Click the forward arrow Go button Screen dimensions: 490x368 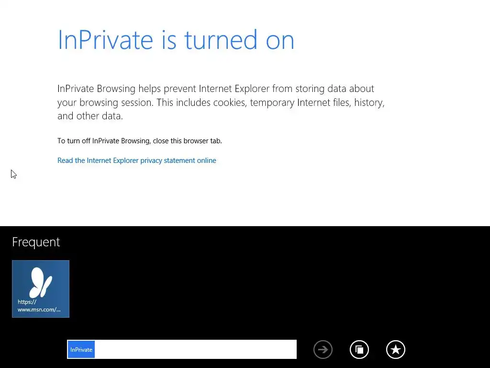pyautogui.click(x=323, y=349)
